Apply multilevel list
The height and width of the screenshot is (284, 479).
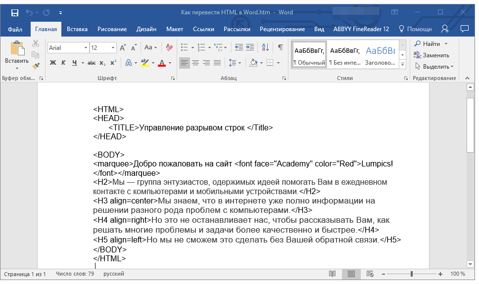[x=218, y=47]
